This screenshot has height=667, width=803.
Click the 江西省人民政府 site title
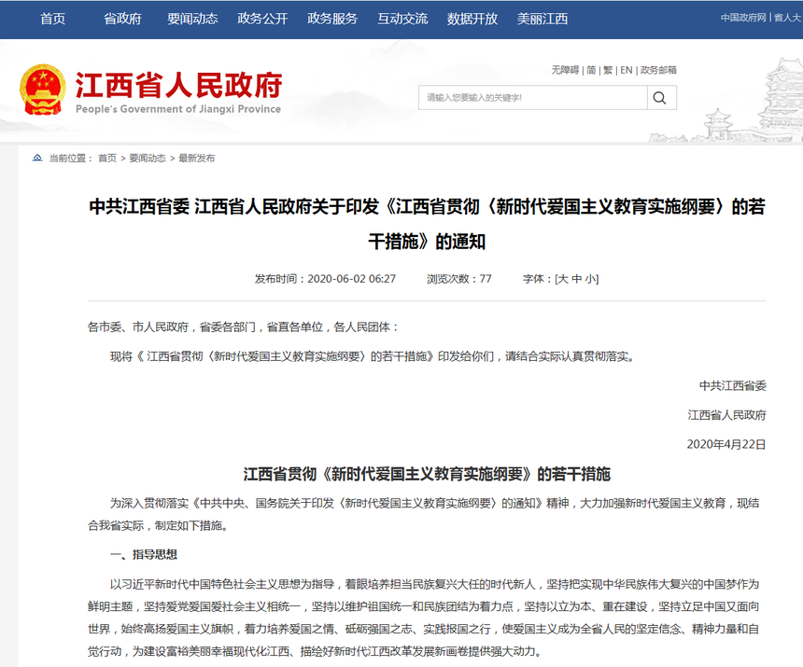[x=178, y=85]
